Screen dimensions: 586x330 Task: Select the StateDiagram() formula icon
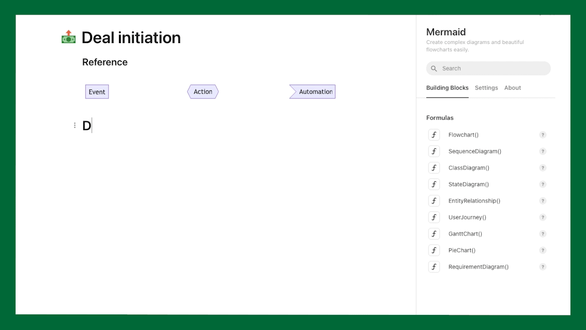point(434,184)
